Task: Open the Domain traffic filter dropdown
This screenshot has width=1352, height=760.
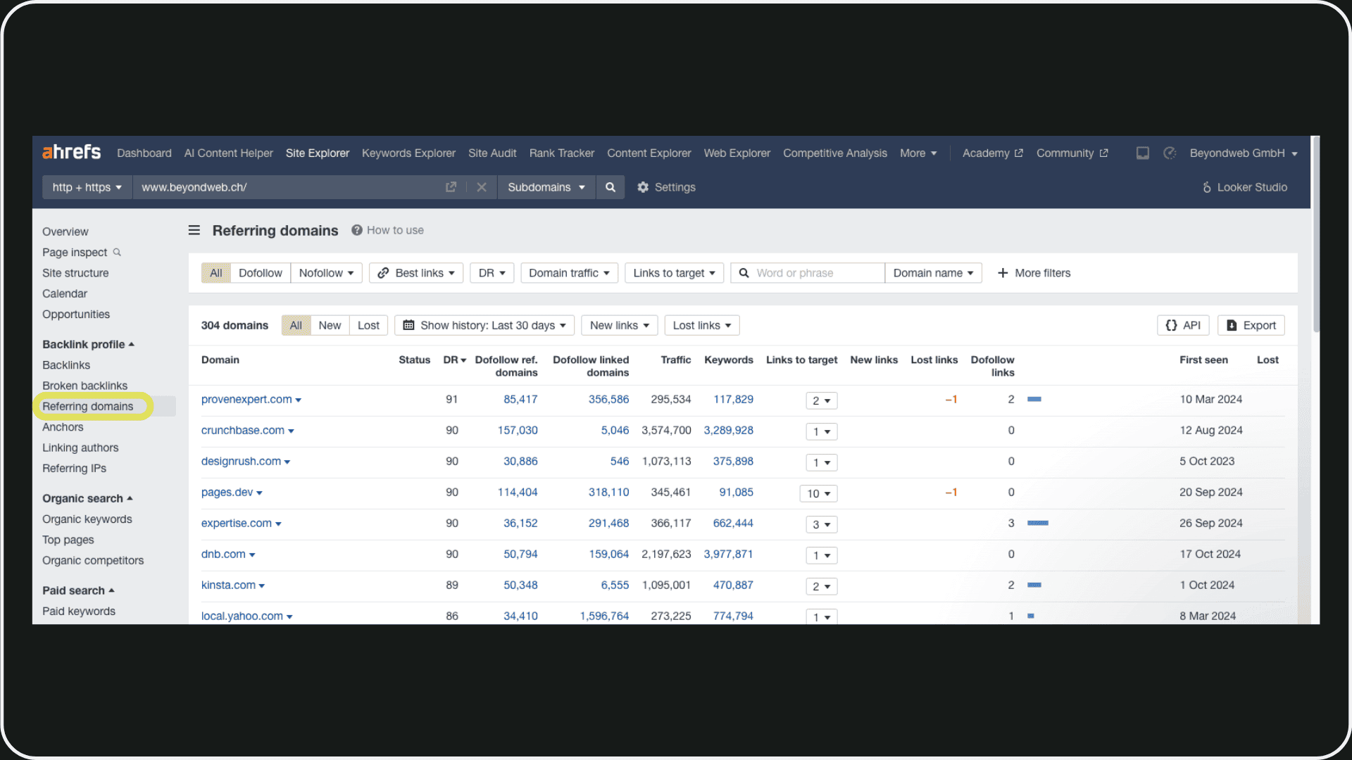Action: 569,273
